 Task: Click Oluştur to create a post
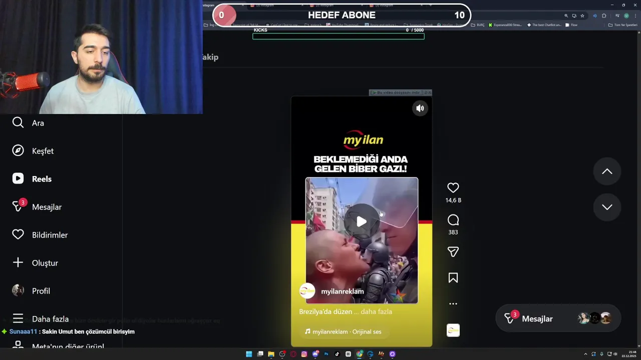(x=35, y=262)
